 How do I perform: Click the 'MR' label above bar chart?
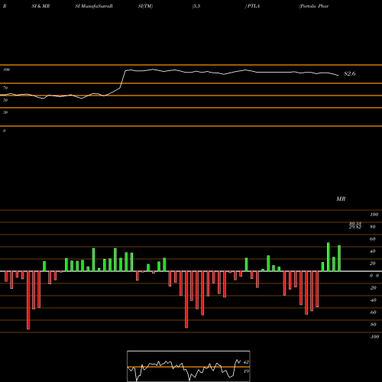point(341,199)
